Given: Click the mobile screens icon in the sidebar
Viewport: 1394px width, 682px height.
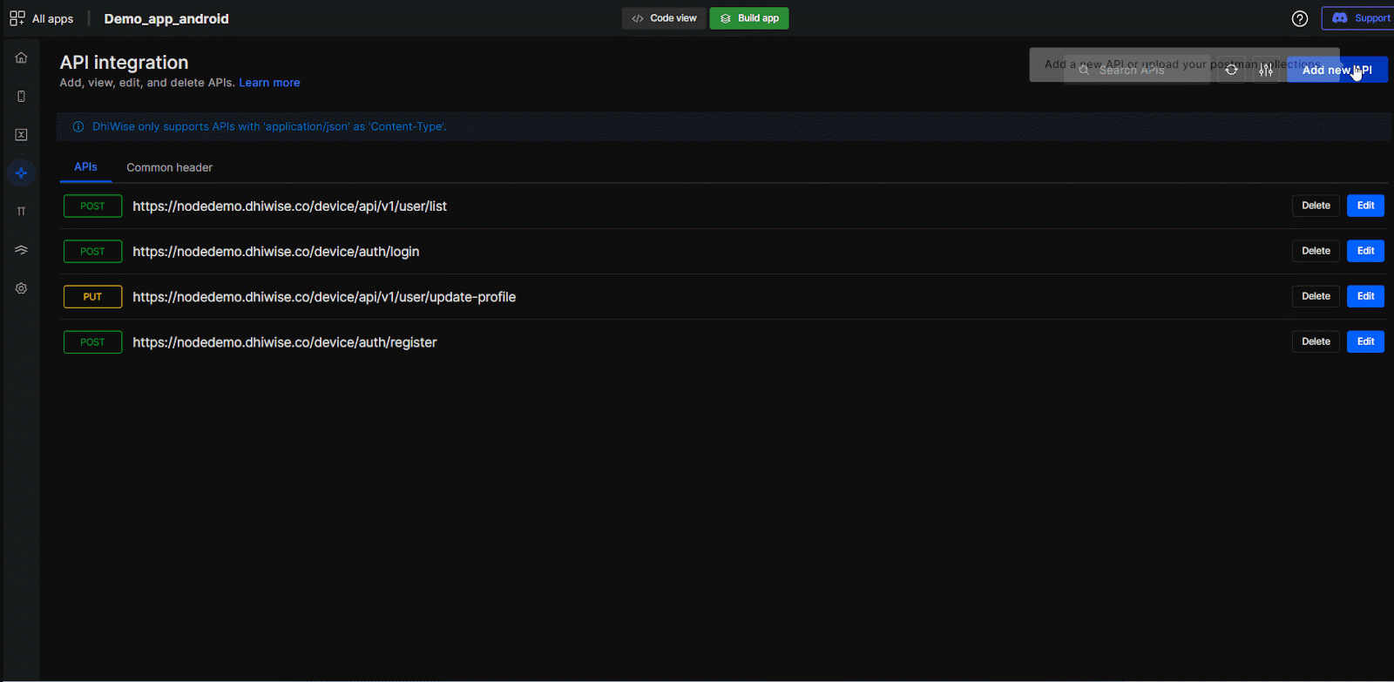Looking at the screenshot, I should pyautogui.click(x=21, y=97).
